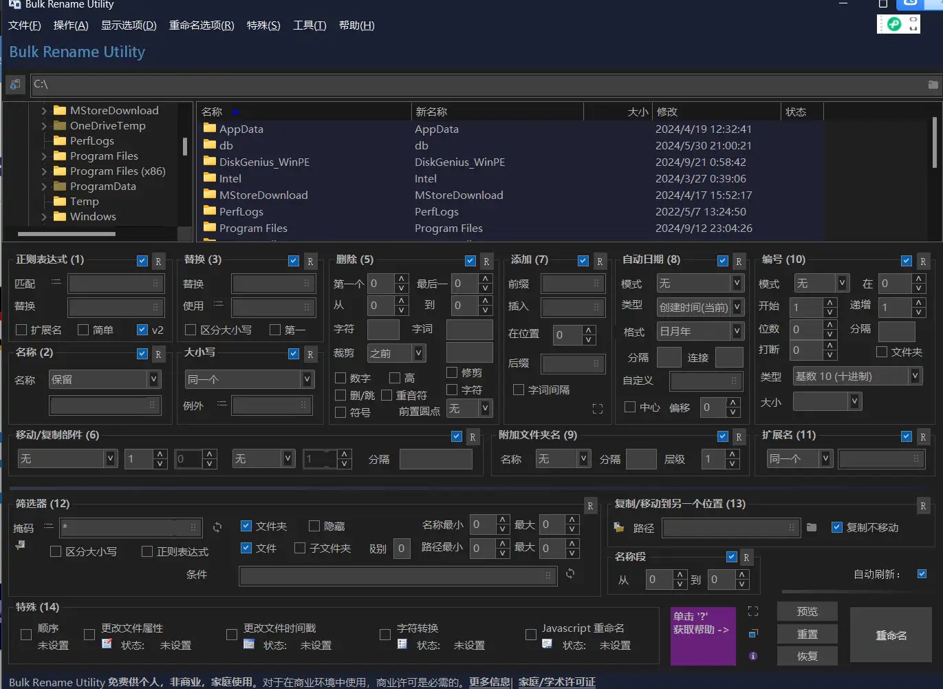Reset 删除 (5) panel with its R button
This screenshot has width=943, height=689.
(486, 262)
